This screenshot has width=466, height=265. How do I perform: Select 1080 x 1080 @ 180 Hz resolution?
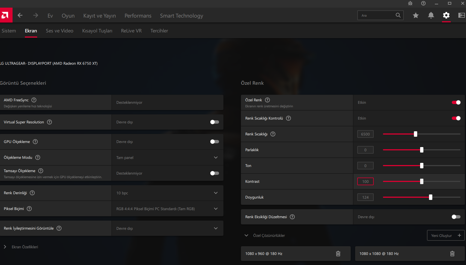coord(410,254)
